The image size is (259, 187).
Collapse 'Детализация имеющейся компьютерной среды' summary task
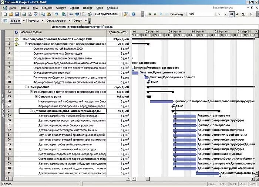click(x=31, y=111)
